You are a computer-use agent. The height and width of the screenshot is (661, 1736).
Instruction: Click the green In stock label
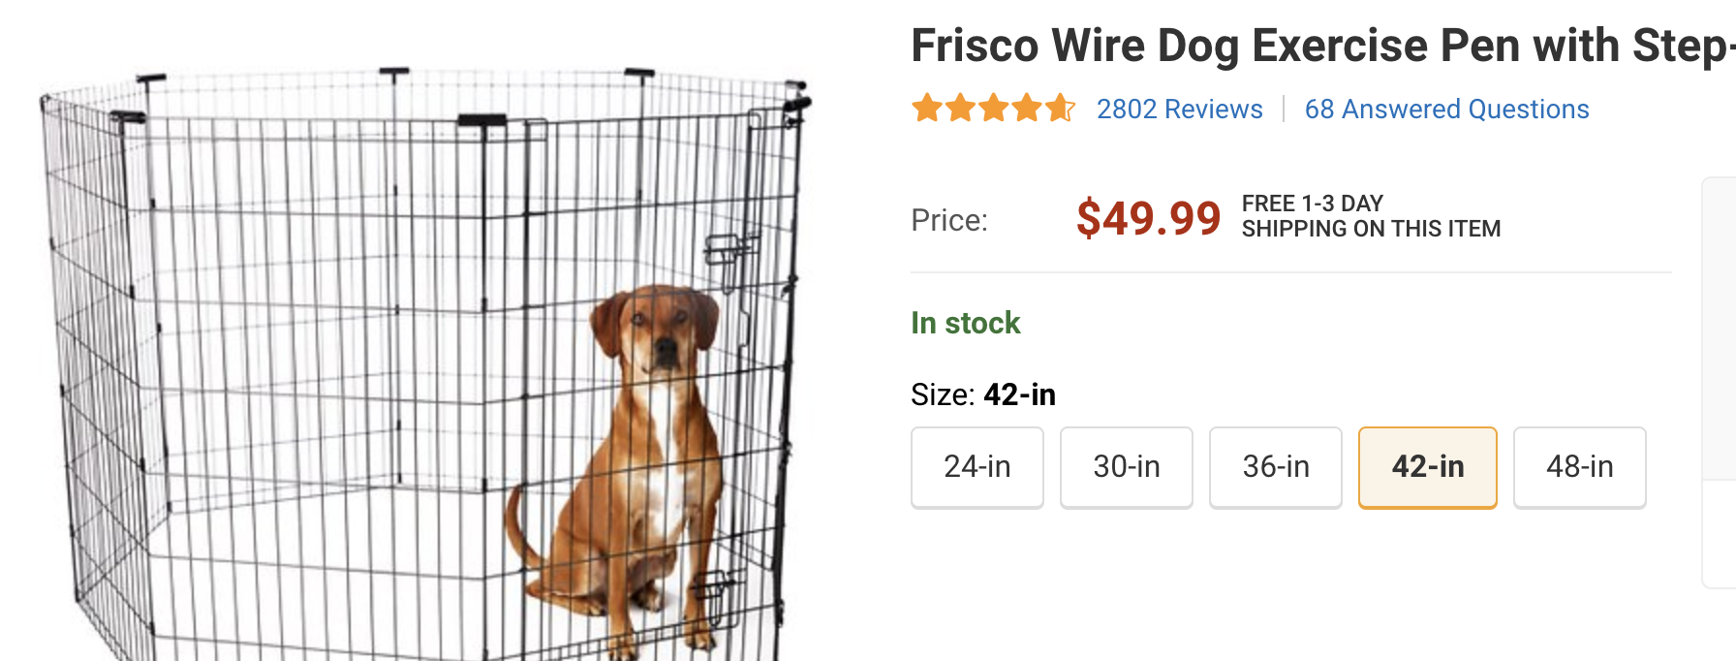click(x=965, y=323)
